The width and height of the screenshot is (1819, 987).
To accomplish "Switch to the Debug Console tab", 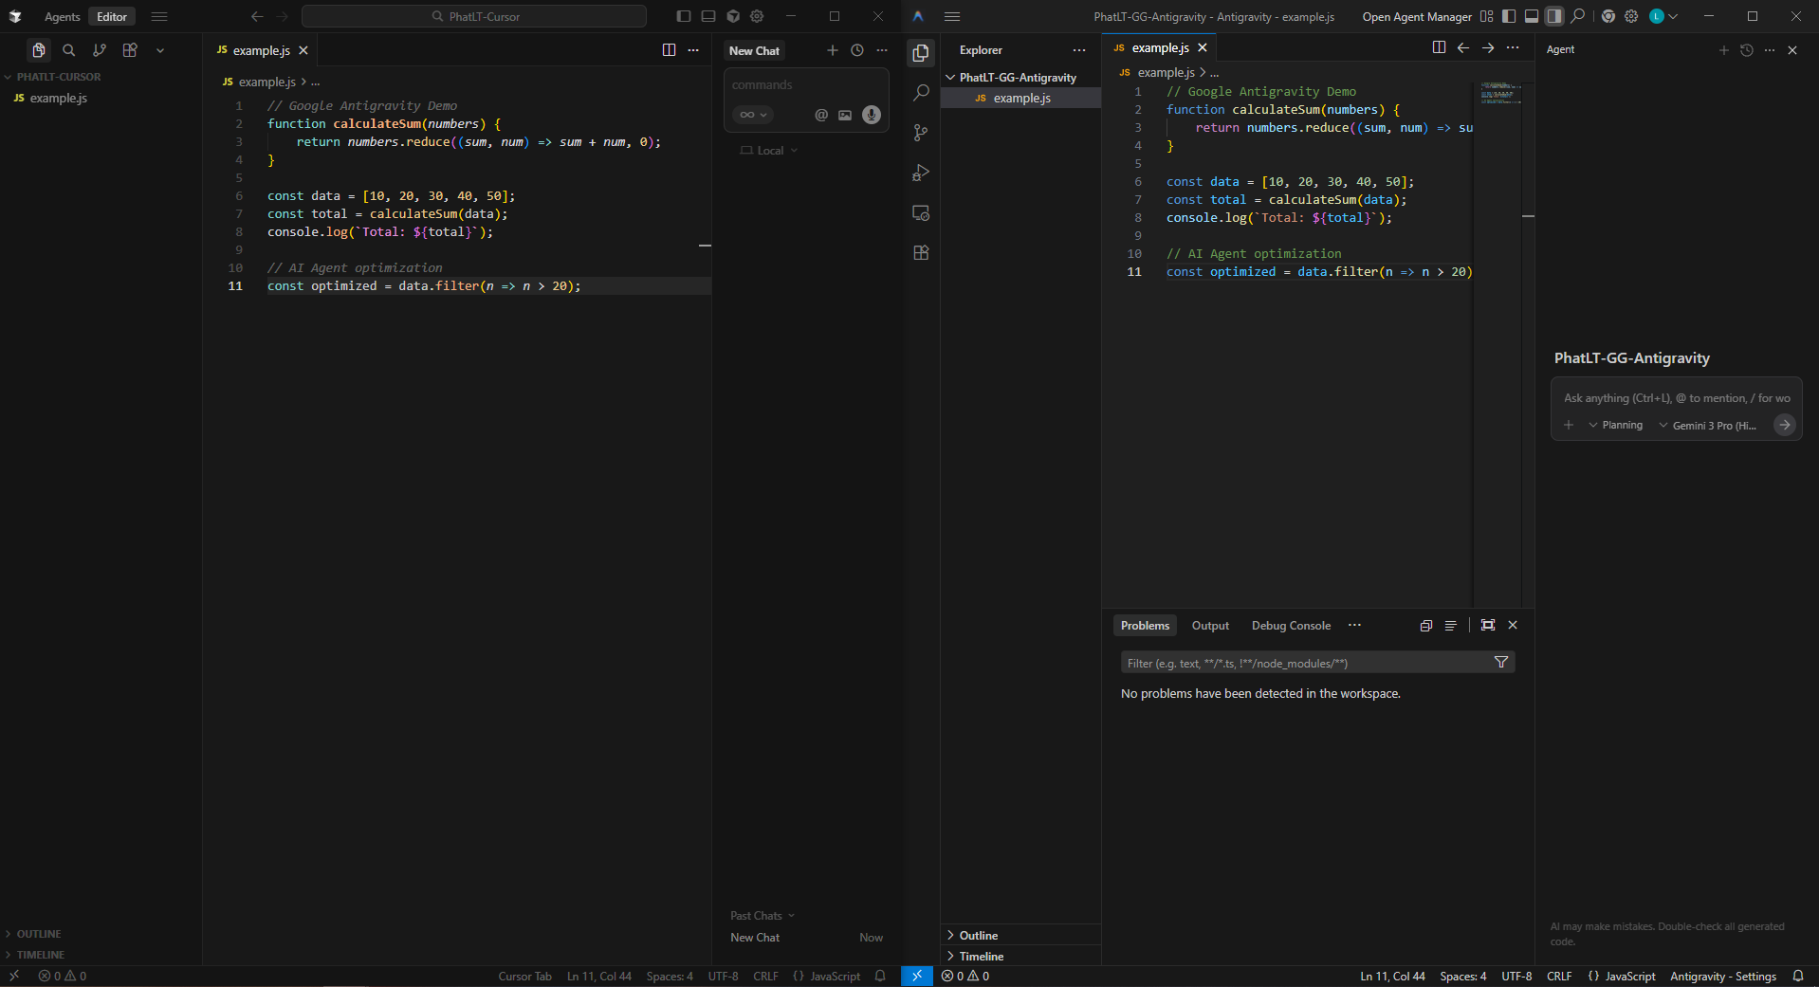I will point(1290,626).
